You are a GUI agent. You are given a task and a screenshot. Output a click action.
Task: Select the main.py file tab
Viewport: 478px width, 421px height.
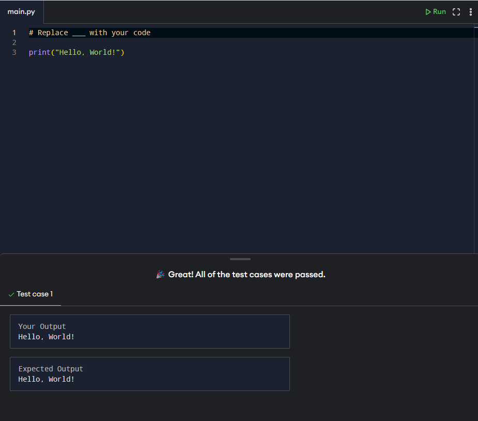(21, 12)
